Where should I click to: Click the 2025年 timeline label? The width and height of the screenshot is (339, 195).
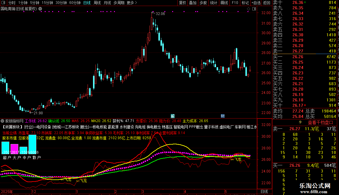click(7, 191)
